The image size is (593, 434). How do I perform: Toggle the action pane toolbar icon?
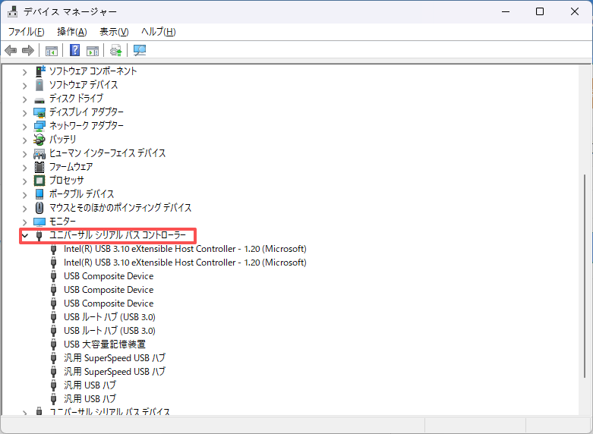point(93,50)
